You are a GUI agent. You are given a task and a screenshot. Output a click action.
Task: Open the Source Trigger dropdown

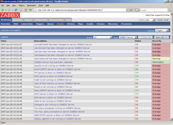click(162, 30)
